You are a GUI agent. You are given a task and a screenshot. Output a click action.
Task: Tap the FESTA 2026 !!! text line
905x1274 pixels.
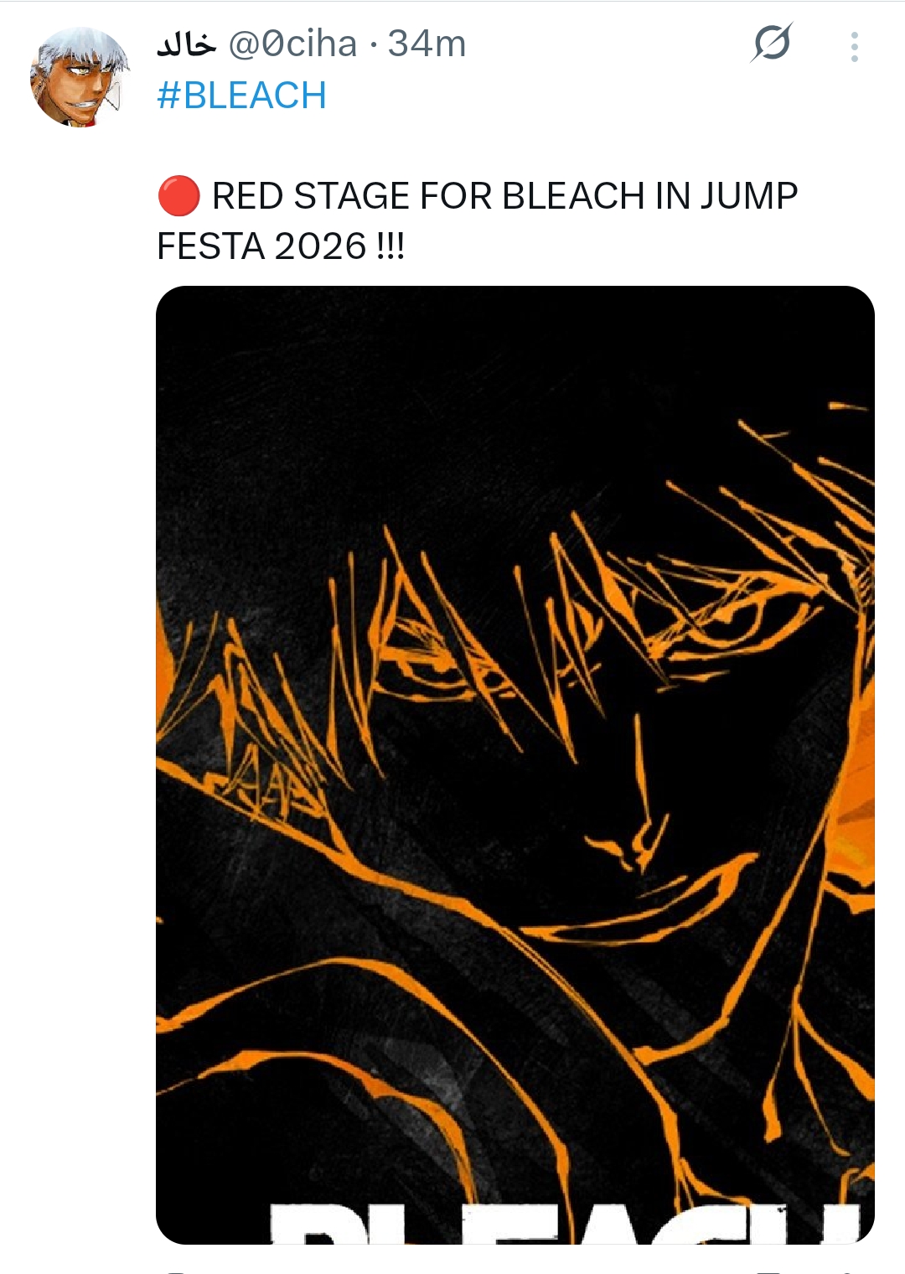pyautogui.click(x=281, y=246)
